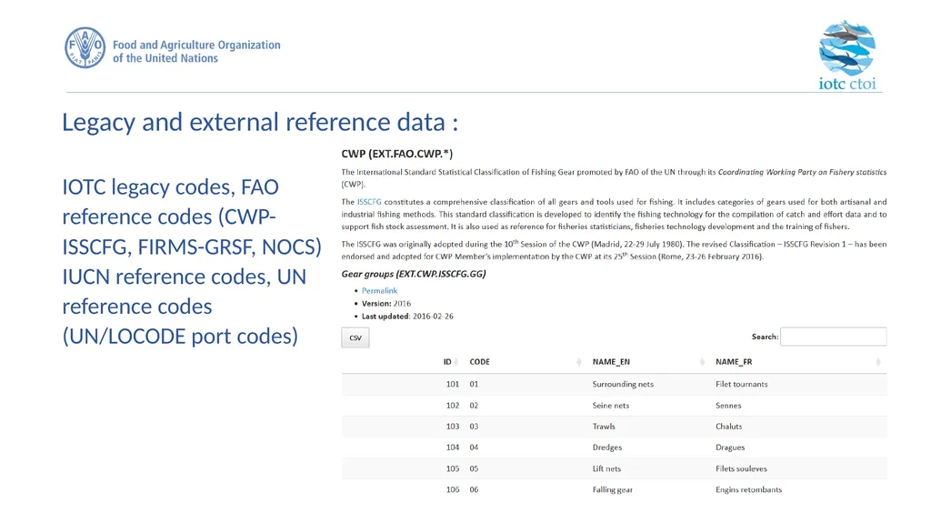Select the 'Trawls' cell

click(604, 426)
